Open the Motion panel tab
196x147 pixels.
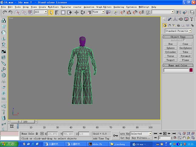(181, 19)
